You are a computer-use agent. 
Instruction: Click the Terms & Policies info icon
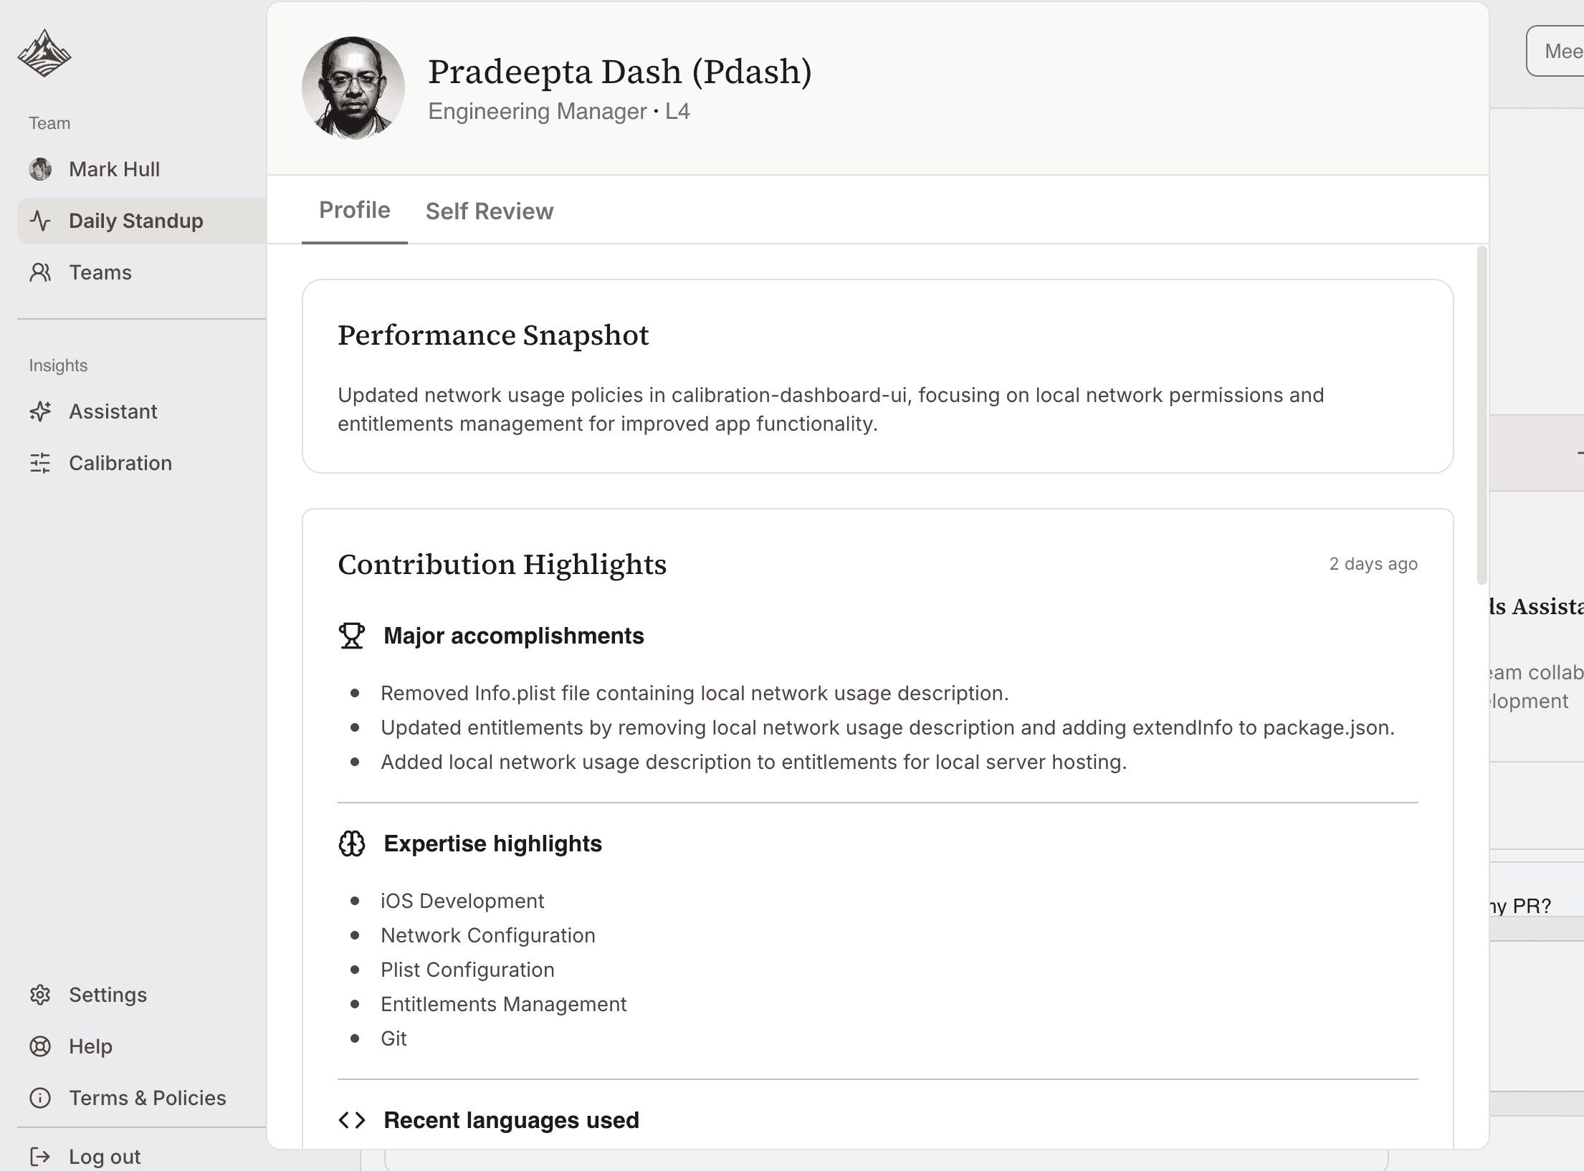[41, 1098]
